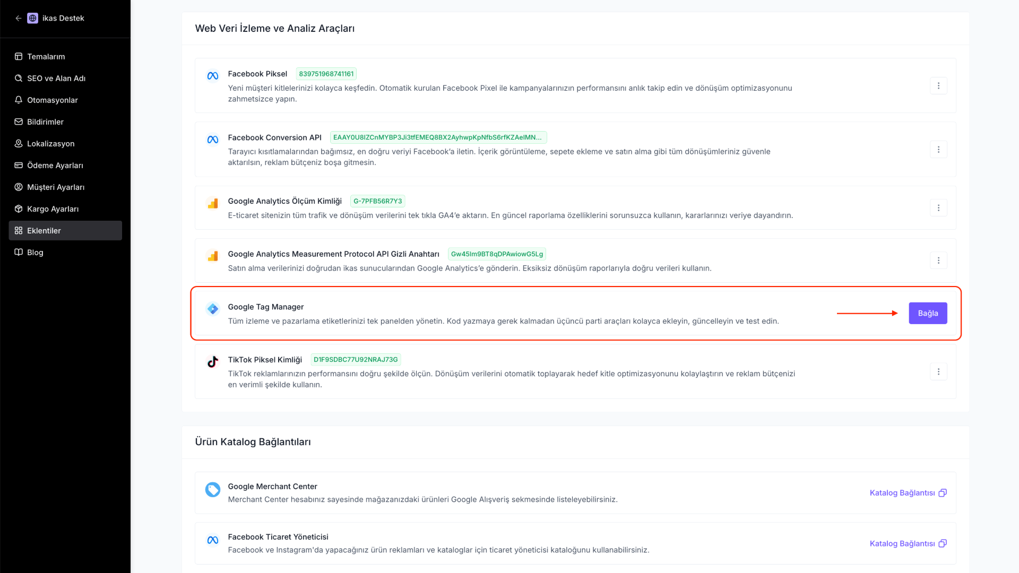Click the Lokalizasyon sidebar icon
Image resolution: width=1019 pixels, height=573 pixels.
click(x=19, y=144)
